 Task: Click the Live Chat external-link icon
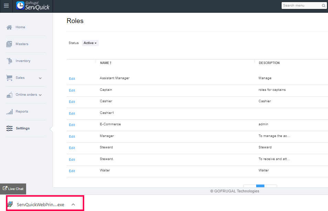point(5,188)
